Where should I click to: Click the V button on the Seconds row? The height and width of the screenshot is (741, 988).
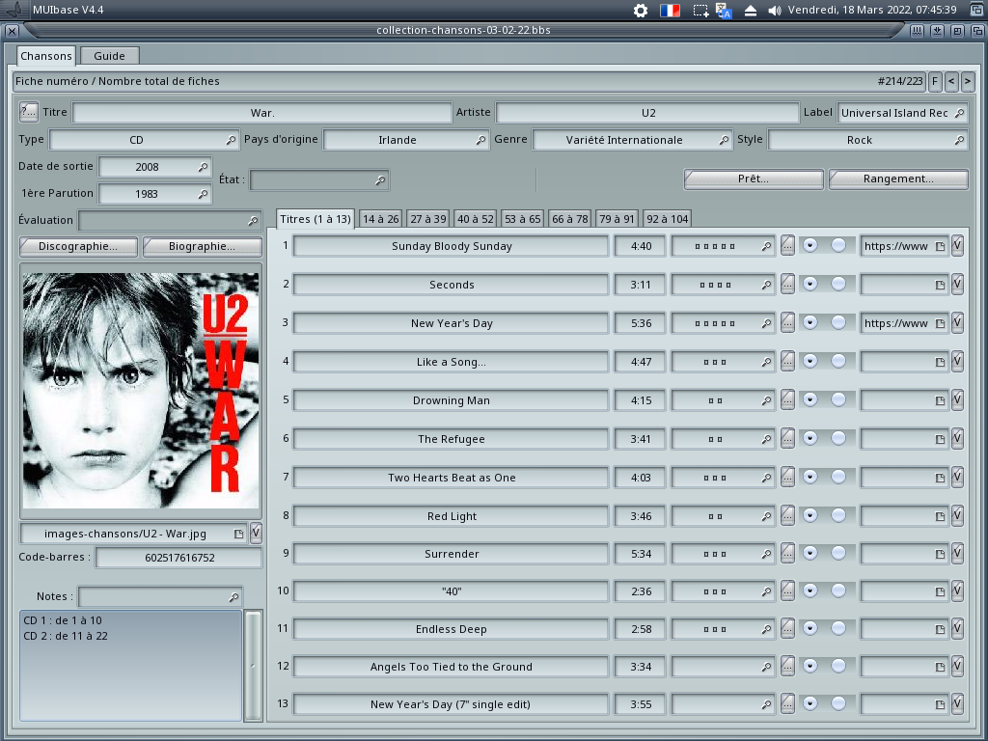point(957,285)
